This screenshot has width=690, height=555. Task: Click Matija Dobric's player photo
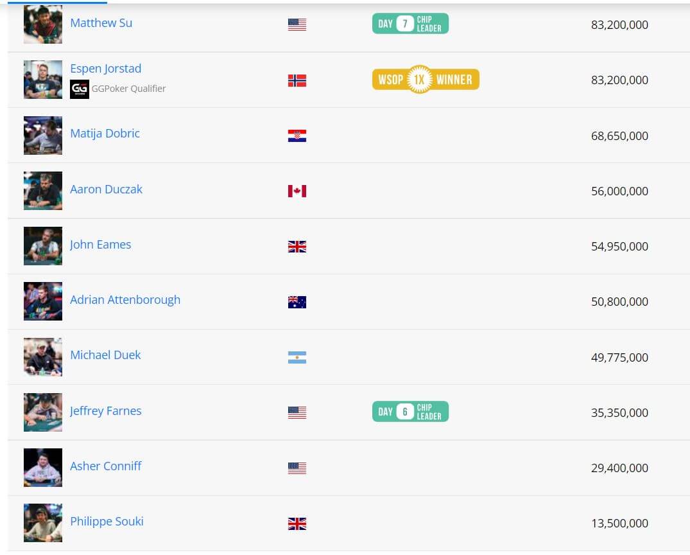42,136
